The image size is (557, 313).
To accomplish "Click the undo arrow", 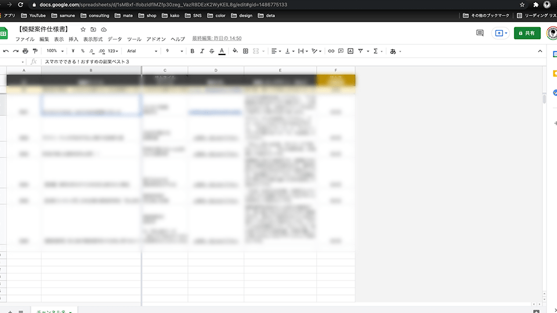I will point(6,51).
